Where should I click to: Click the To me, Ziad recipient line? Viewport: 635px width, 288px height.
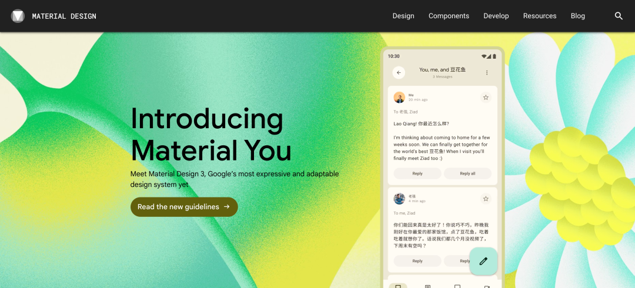405,213
